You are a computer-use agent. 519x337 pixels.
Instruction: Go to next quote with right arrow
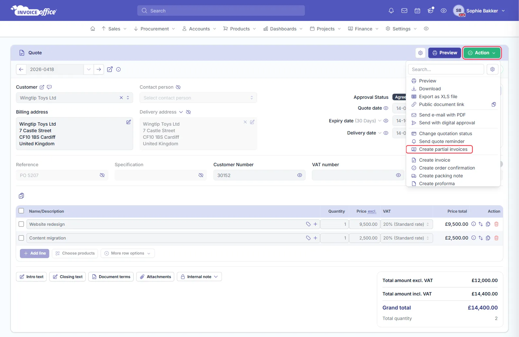[99, 69]
